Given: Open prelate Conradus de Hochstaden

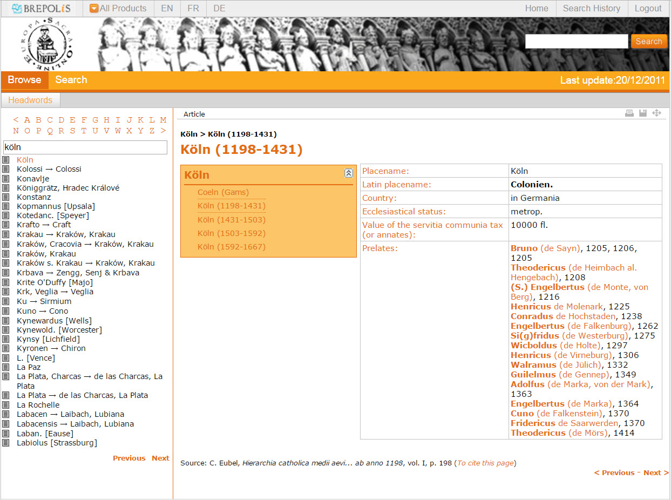Looking at the screenshot, I should pyautogui.click(x=562, y=316).
